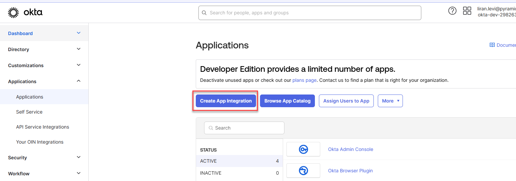Screen dimensions: 516x181
Task: Click the Okta Browser Plugin app icon
Action: pyautogui.click(x=304, y=171)
